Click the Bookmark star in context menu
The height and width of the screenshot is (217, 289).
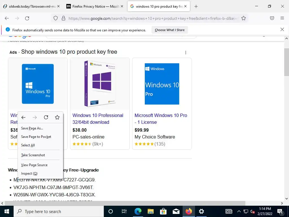(57, 117)
